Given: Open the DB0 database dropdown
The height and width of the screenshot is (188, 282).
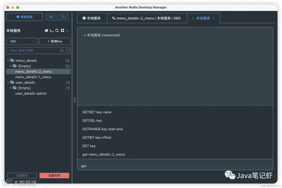Looking at the screenshot, I should coord(22,41).
